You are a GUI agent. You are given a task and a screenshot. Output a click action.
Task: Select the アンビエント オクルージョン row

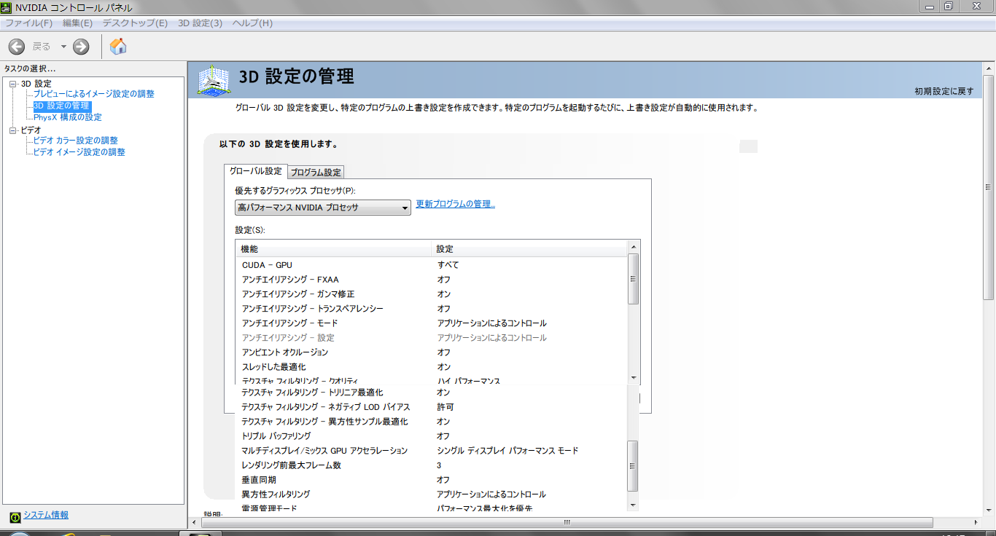(x=432, y=352)
